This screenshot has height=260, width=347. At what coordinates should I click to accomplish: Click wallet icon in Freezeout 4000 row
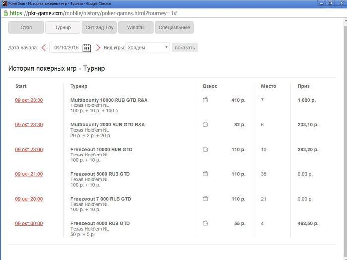205,223
